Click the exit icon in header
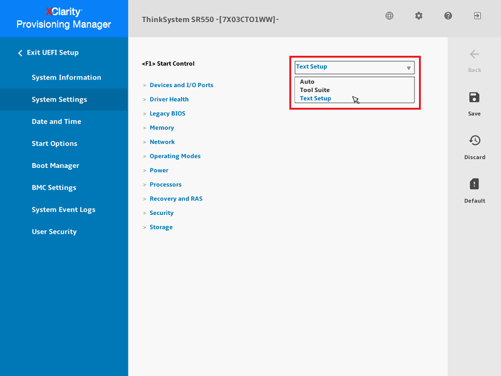Image resolution: width=501 pixels, height=376 pixels. pyautogui.click(x=477, y=16)
